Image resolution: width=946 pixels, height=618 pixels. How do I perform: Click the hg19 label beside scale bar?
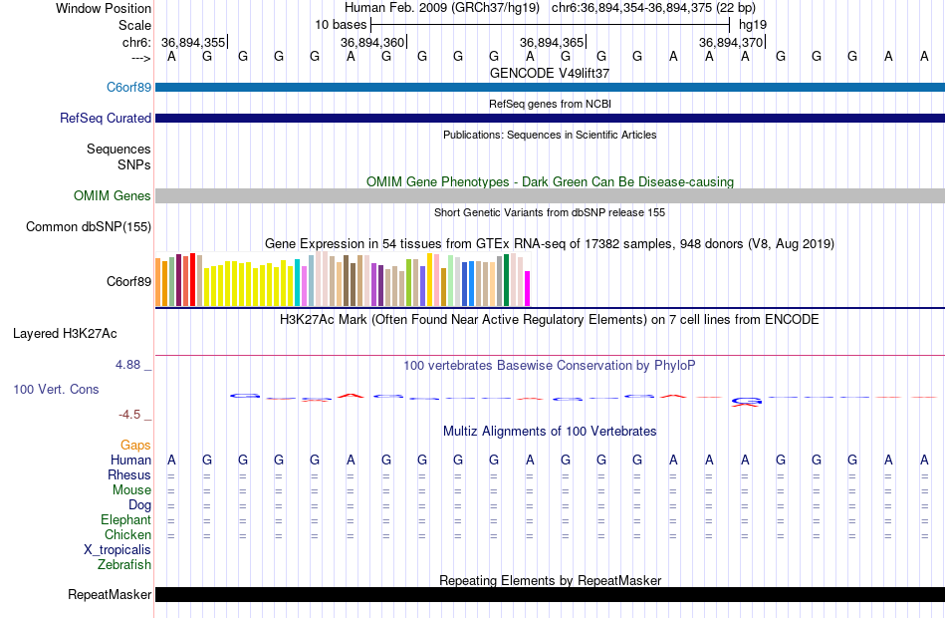pos(753,25)
